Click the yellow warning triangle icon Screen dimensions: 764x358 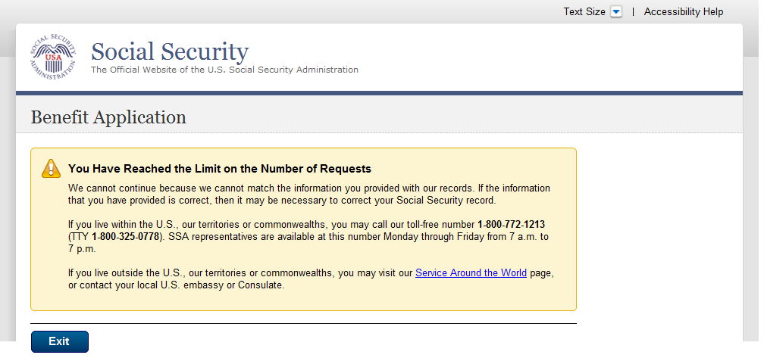[51, 168]
